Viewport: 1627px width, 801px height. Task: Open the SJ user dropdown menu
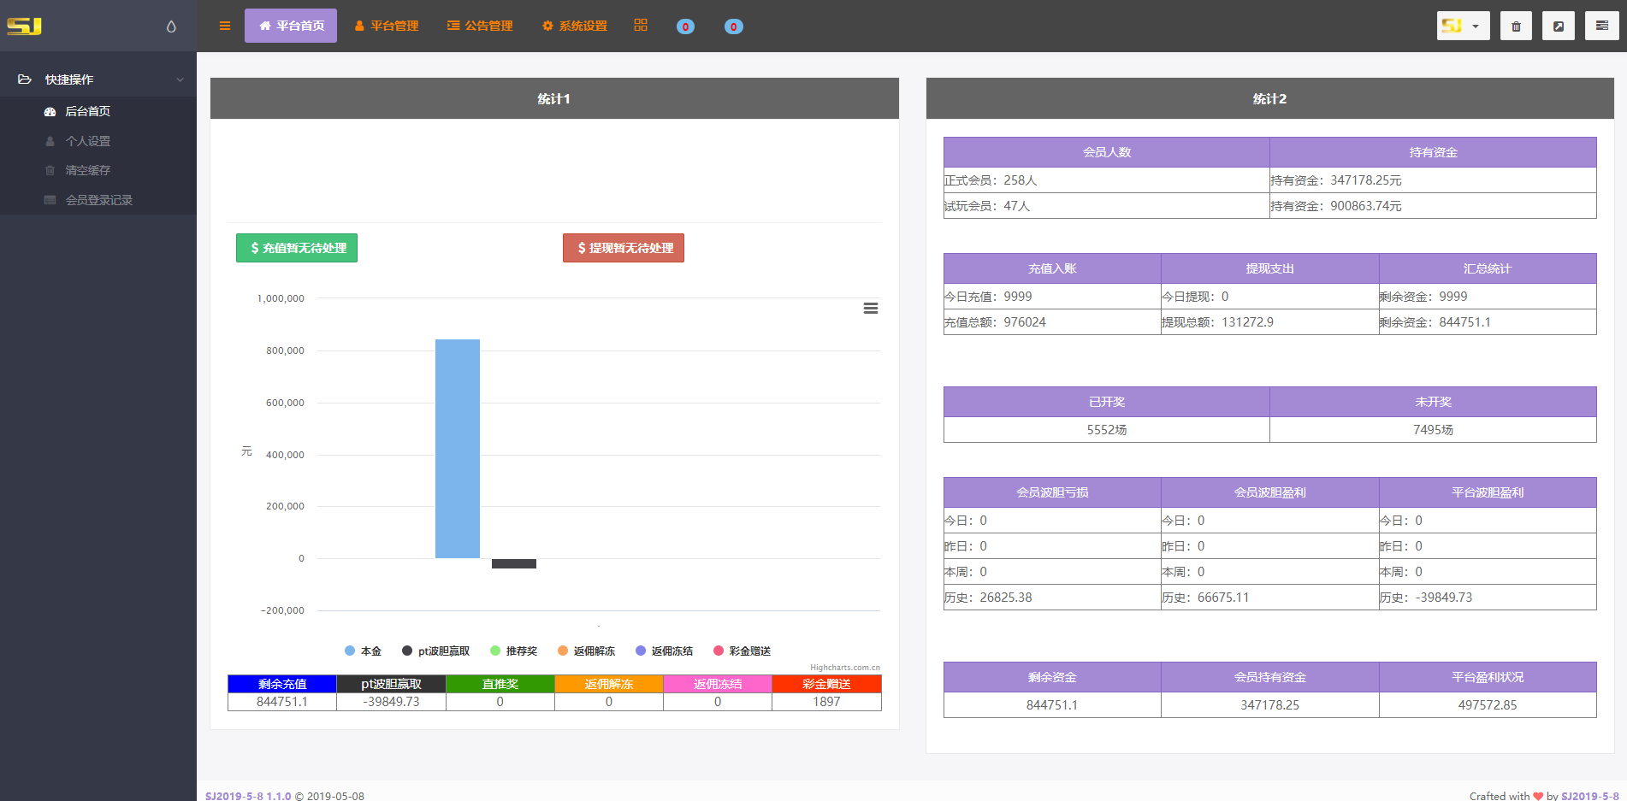(1463, 26)
